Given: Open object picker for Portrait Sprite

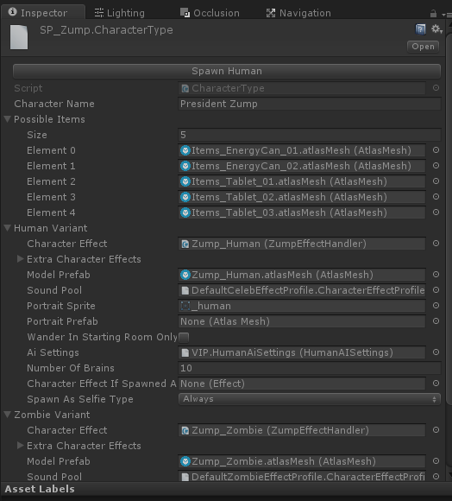Looking at the screenshot, I should pyautogui.click(x=436, y=306).
